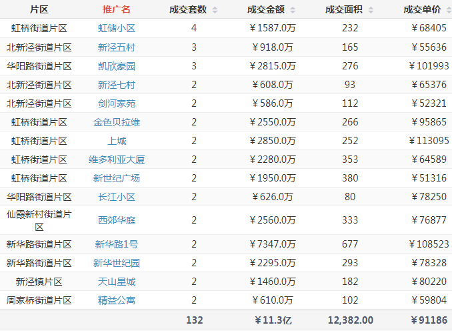
Task: Open the 虹储小区 link
Action: pos(117,28)
